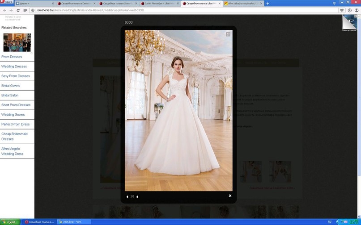Close the lightbox with the X icon

230,196
